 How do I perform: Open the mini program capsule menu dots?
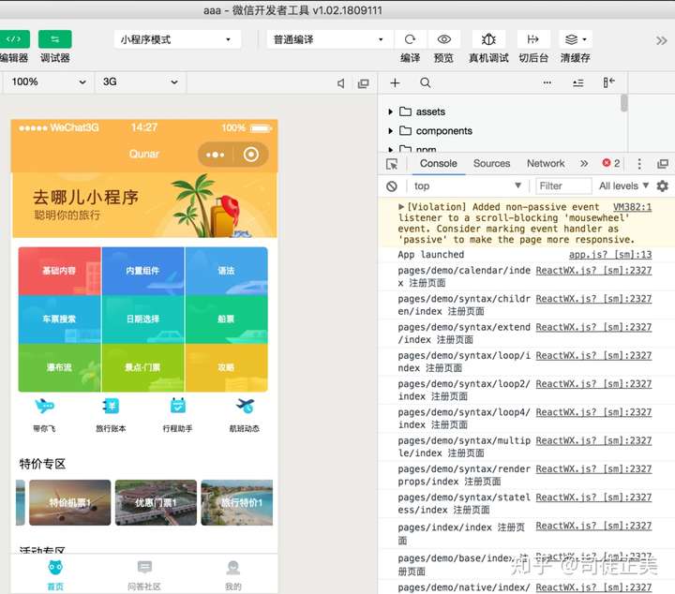(215, 155)
